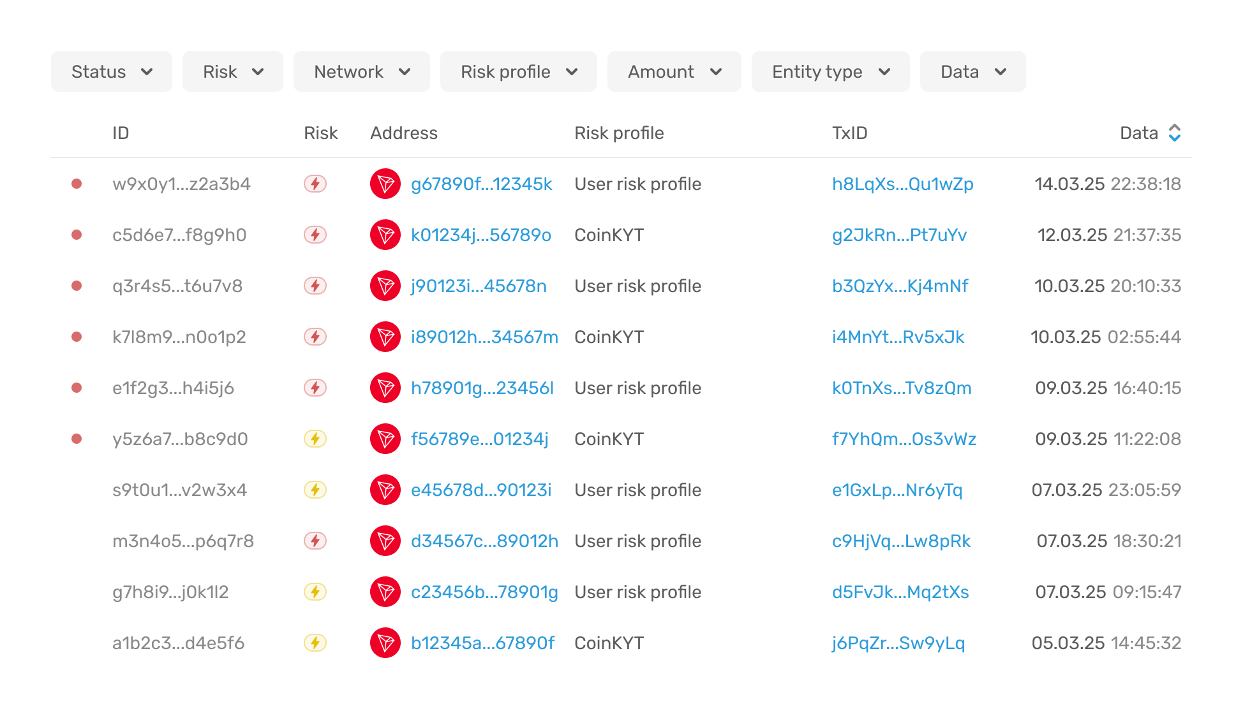Open the Entity type filter dropdown
This screenshot has height=709, width=1243.
click(831, 71)
